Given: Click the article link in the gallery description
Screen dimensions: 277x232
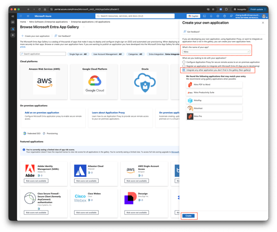Looking at the screenshot, I should pyautogui.click(x=23, y=47).
